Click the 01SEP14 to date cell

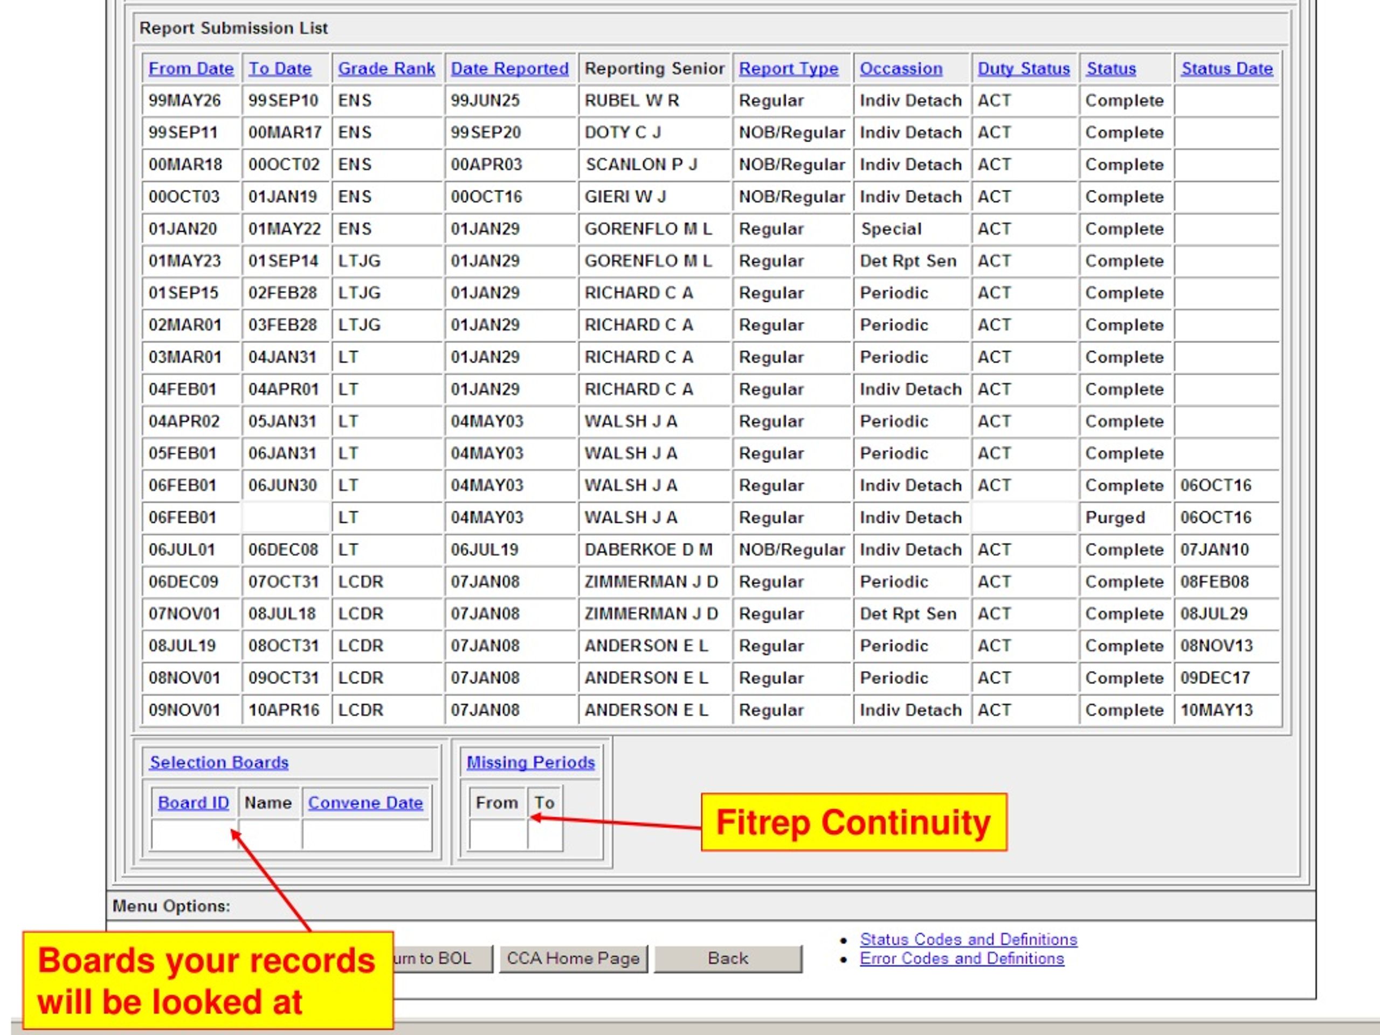point(286,261)
